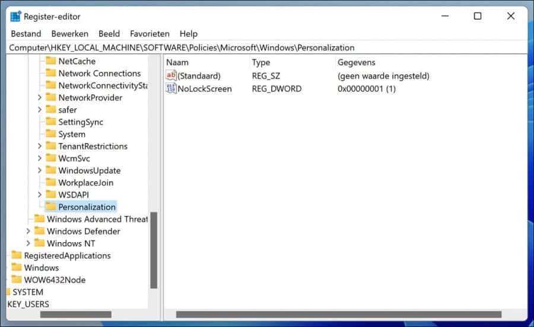Expand the NetworkProvider key
534x327 pixels.
tap(40, 97)
